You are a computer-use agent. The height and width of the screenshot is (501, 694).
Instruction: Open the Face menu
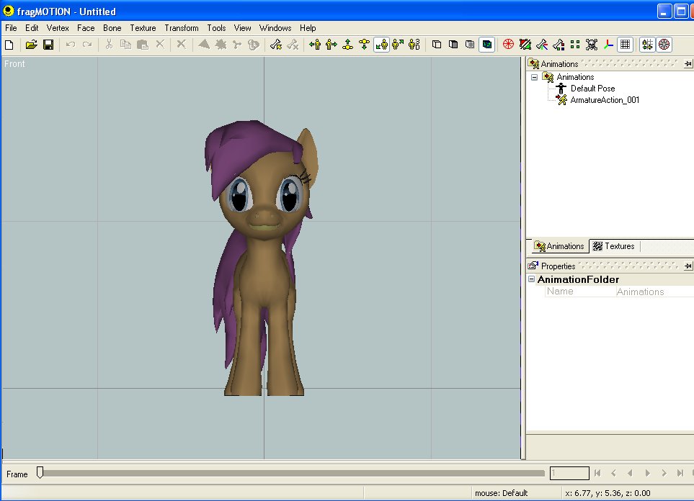click(x=86, y=28)
